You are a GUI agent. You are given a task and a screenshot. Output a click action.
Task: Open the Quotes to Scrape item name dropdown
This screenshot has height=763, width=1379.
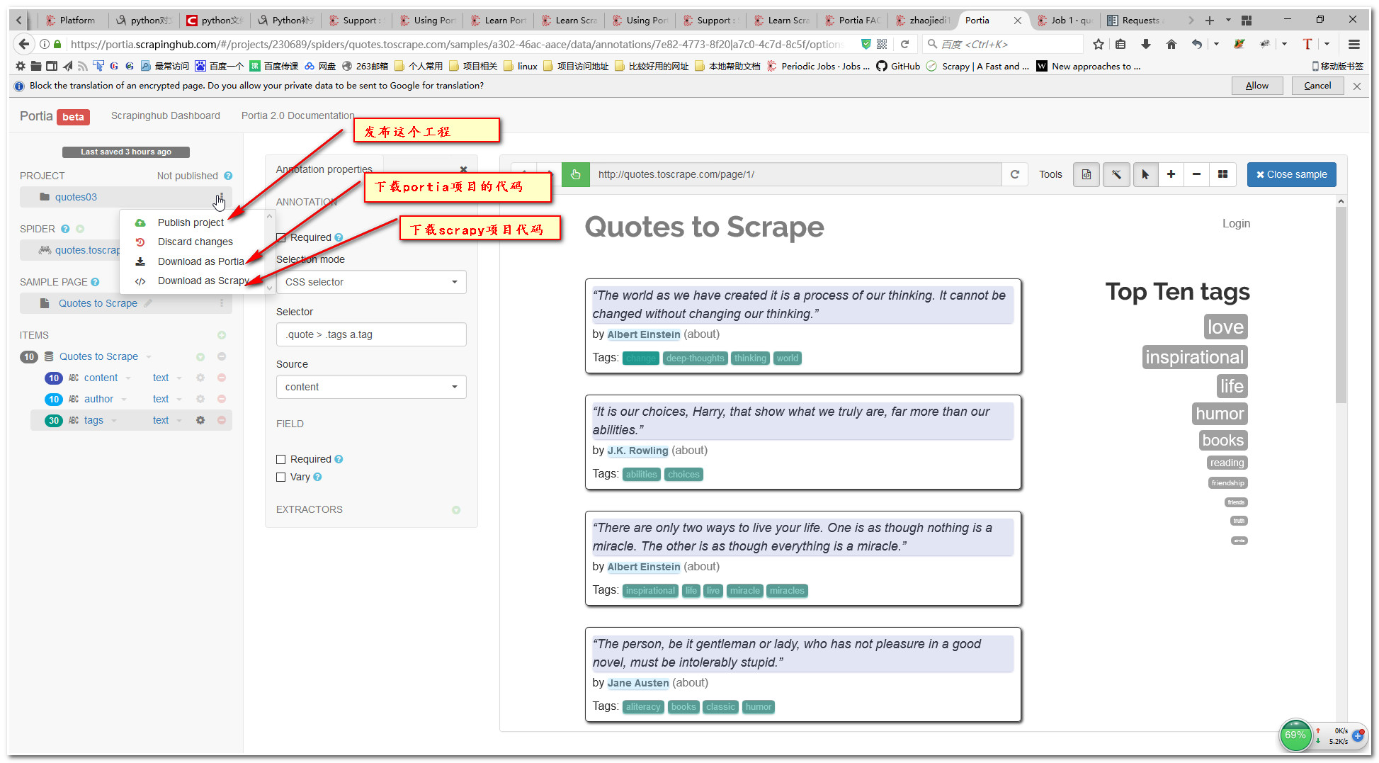pos(149,357)
